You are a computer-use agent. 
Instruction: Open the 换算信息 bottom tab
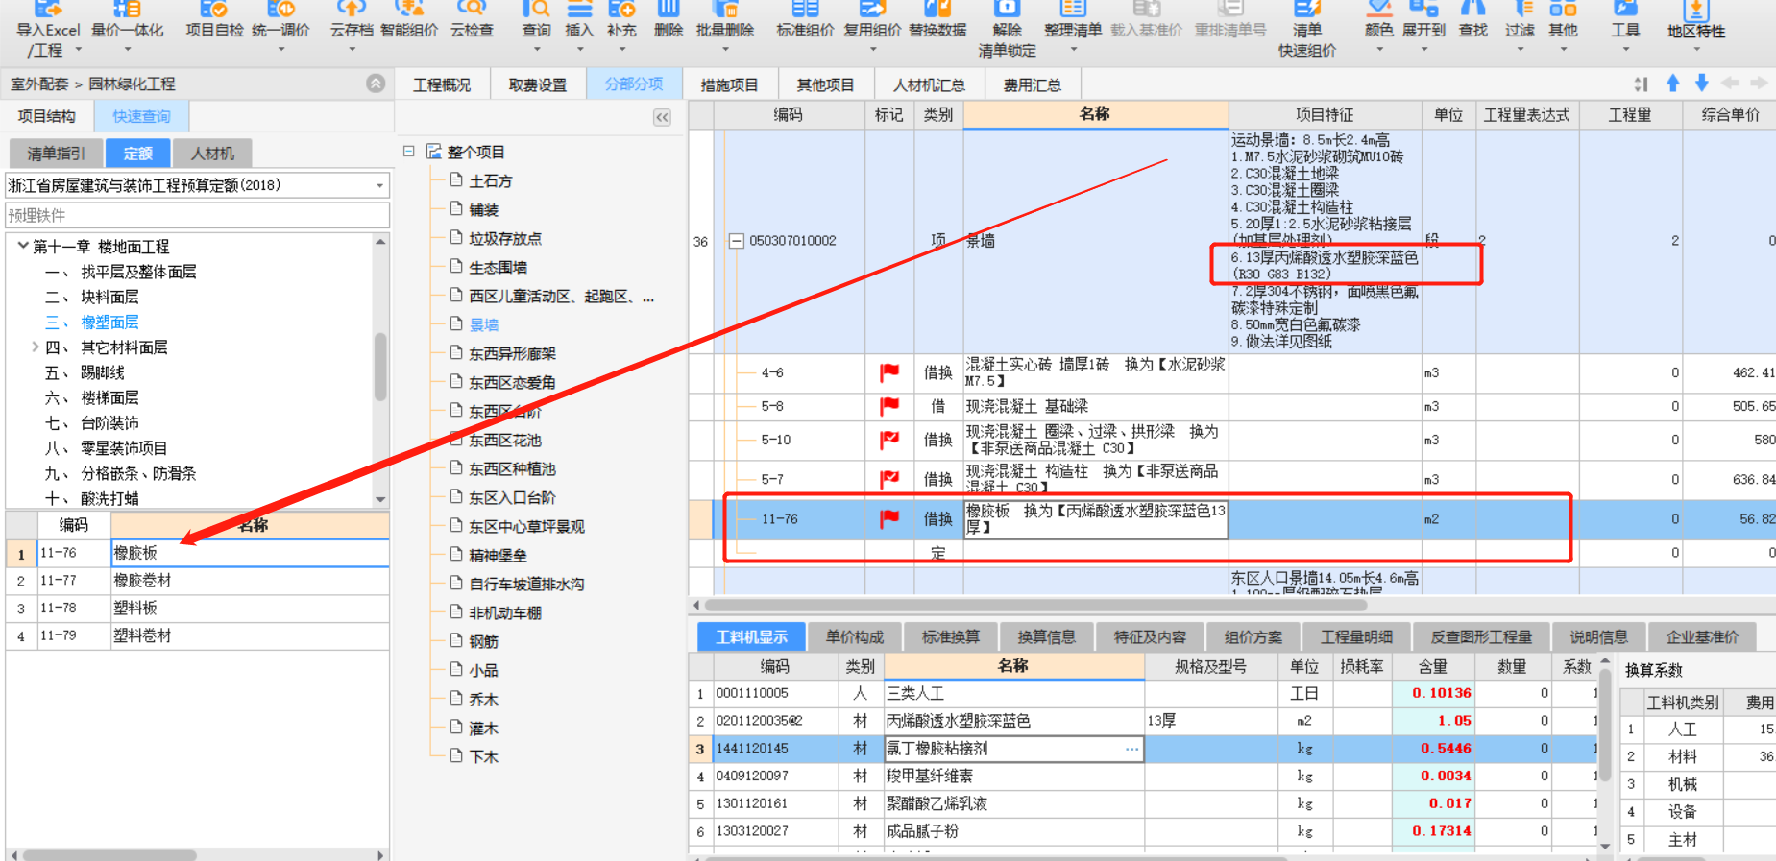(1047, 636)
